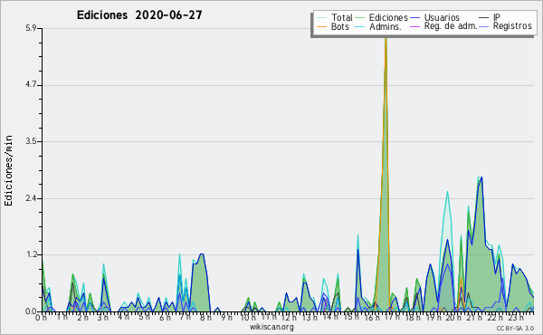Image resolution: width=543 pixels, height=335 pixels.
Task: Select the 'Reg. de adm.' legend entry
Action: coord(451,26)
